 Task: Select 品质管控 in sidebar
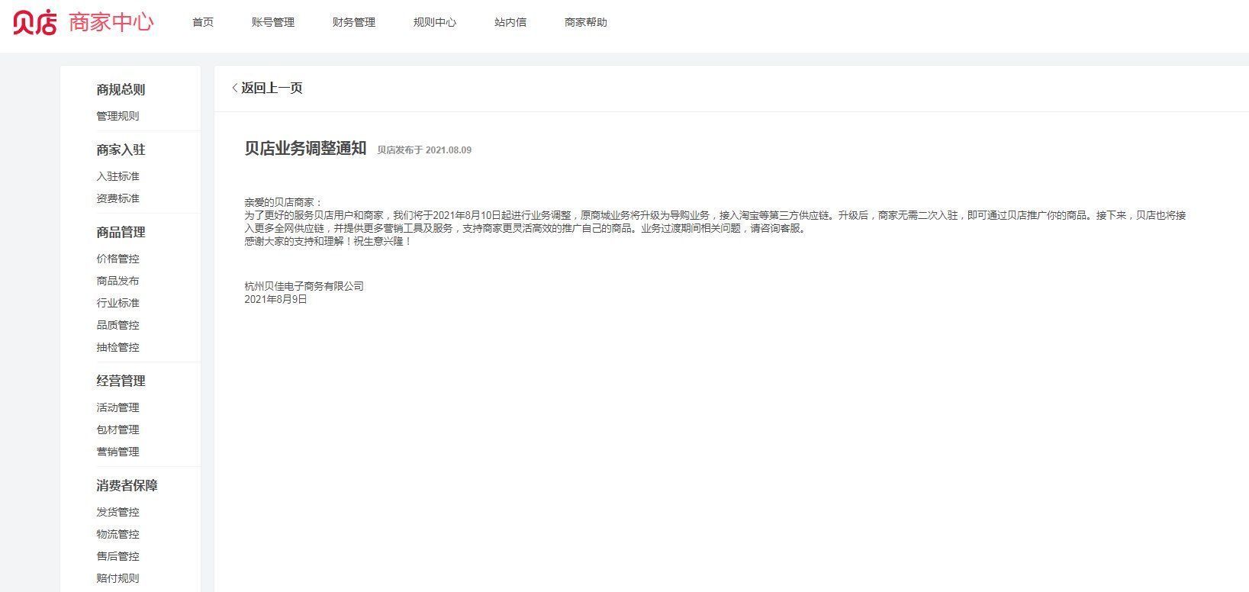pyautogui.click(x=117, y=325)
